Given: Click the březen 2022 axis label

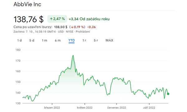Looking at the screenshot, I should pyautogui.click(x=52, y=108).
